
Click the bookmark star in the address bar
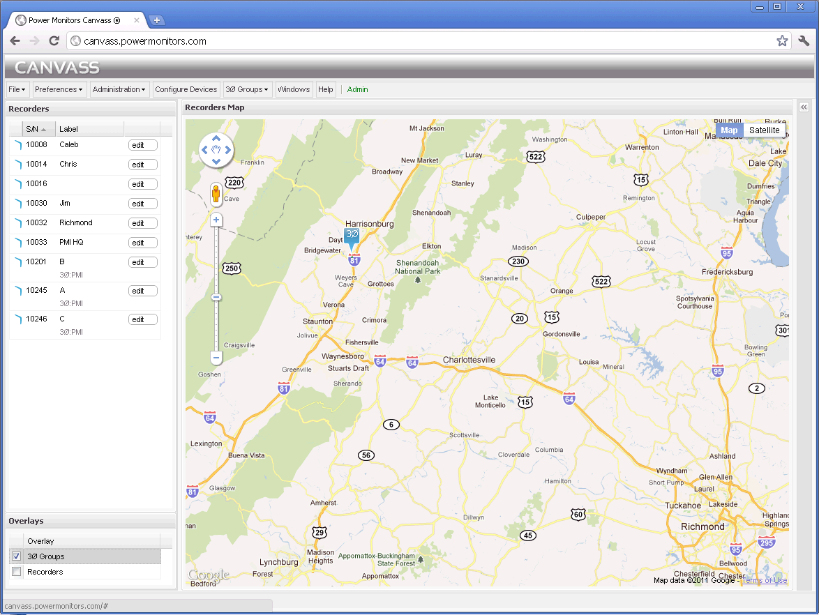(x=782, y=40)
